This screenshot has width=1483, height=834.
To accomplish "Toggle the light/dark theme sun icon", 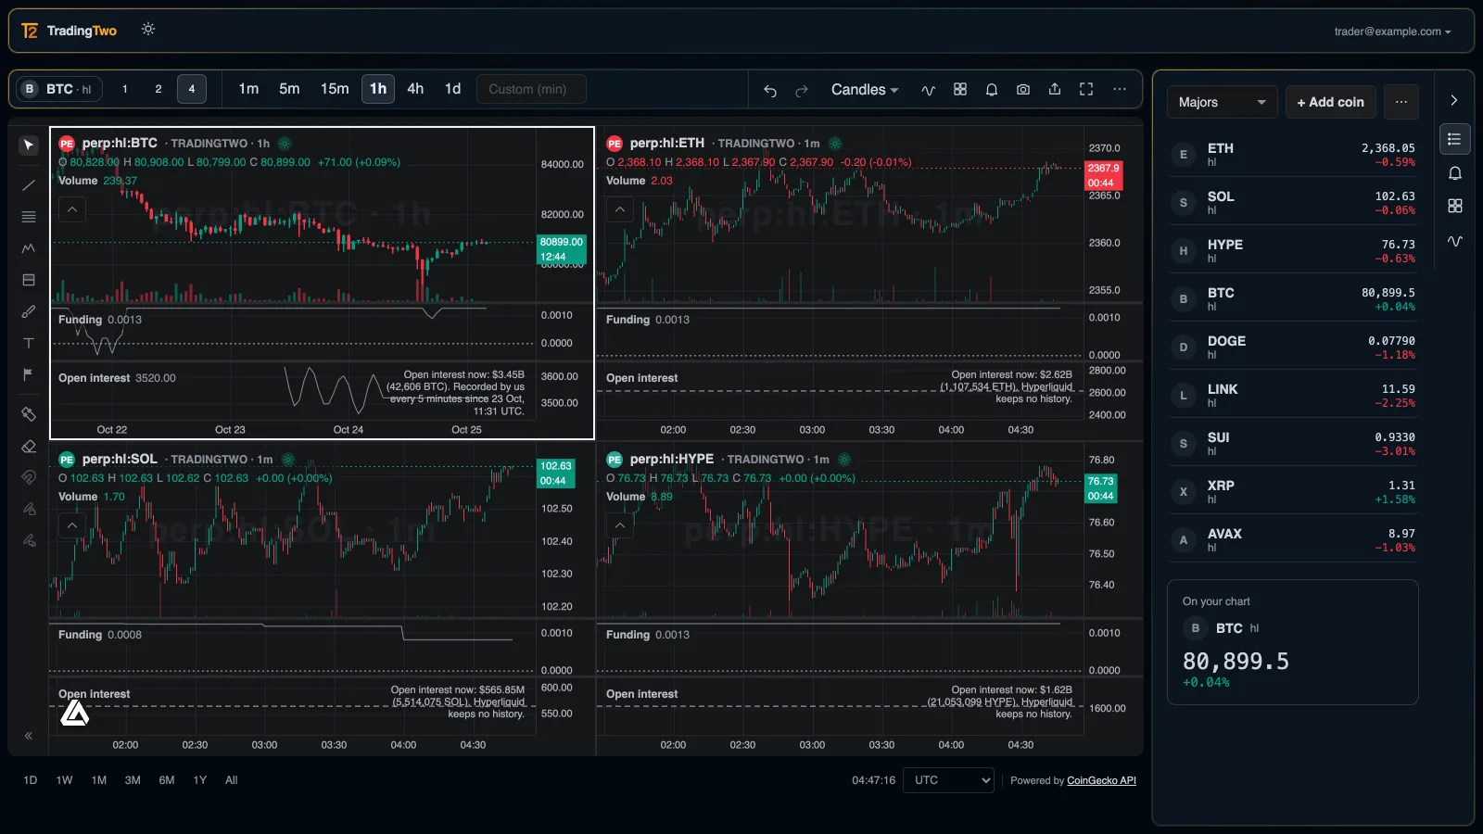I will pyautogui.click(x=148, y=30).
